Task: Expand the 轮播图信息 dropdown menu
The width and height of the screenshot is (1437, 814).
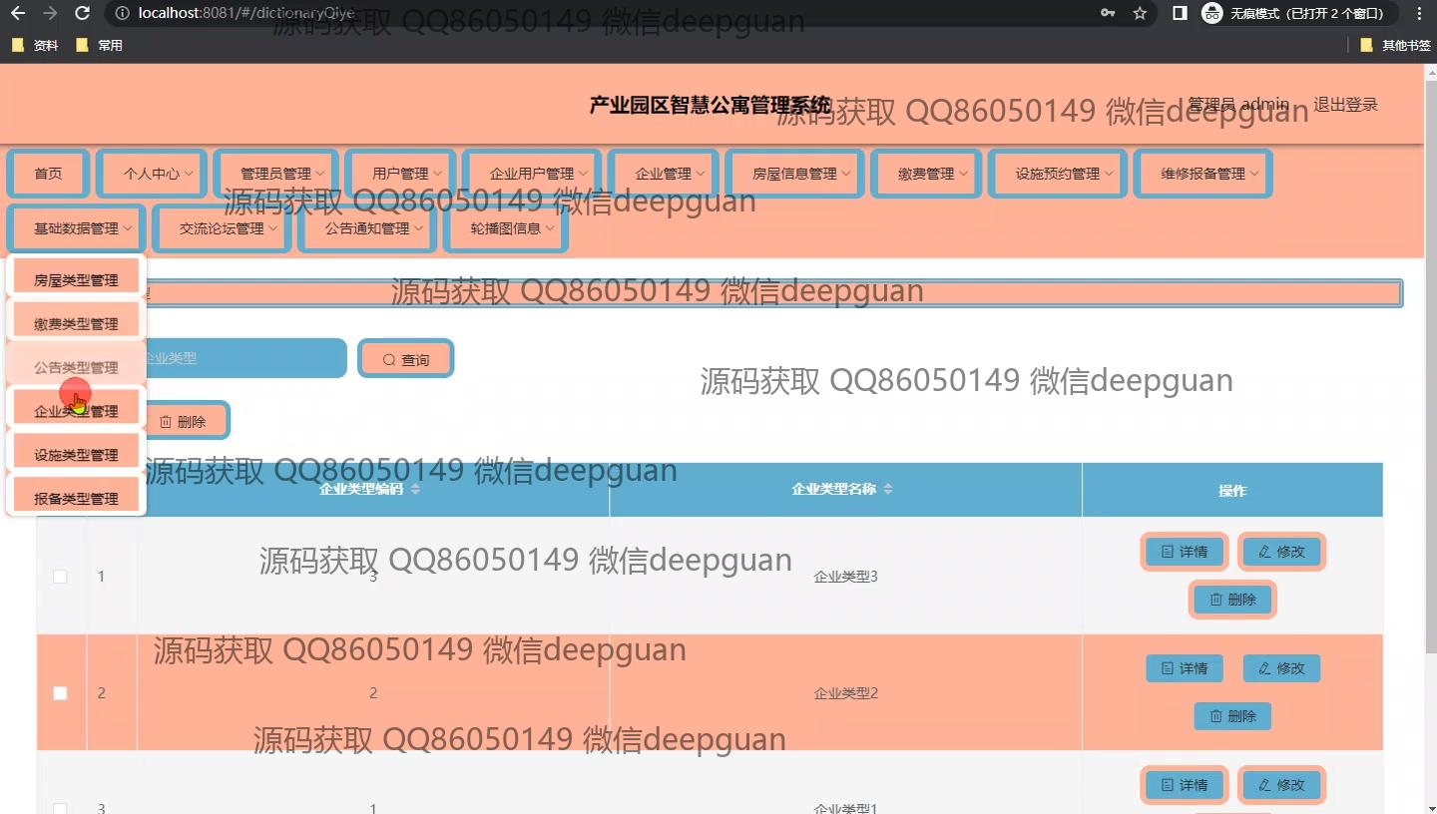Action: pos(505,228)
